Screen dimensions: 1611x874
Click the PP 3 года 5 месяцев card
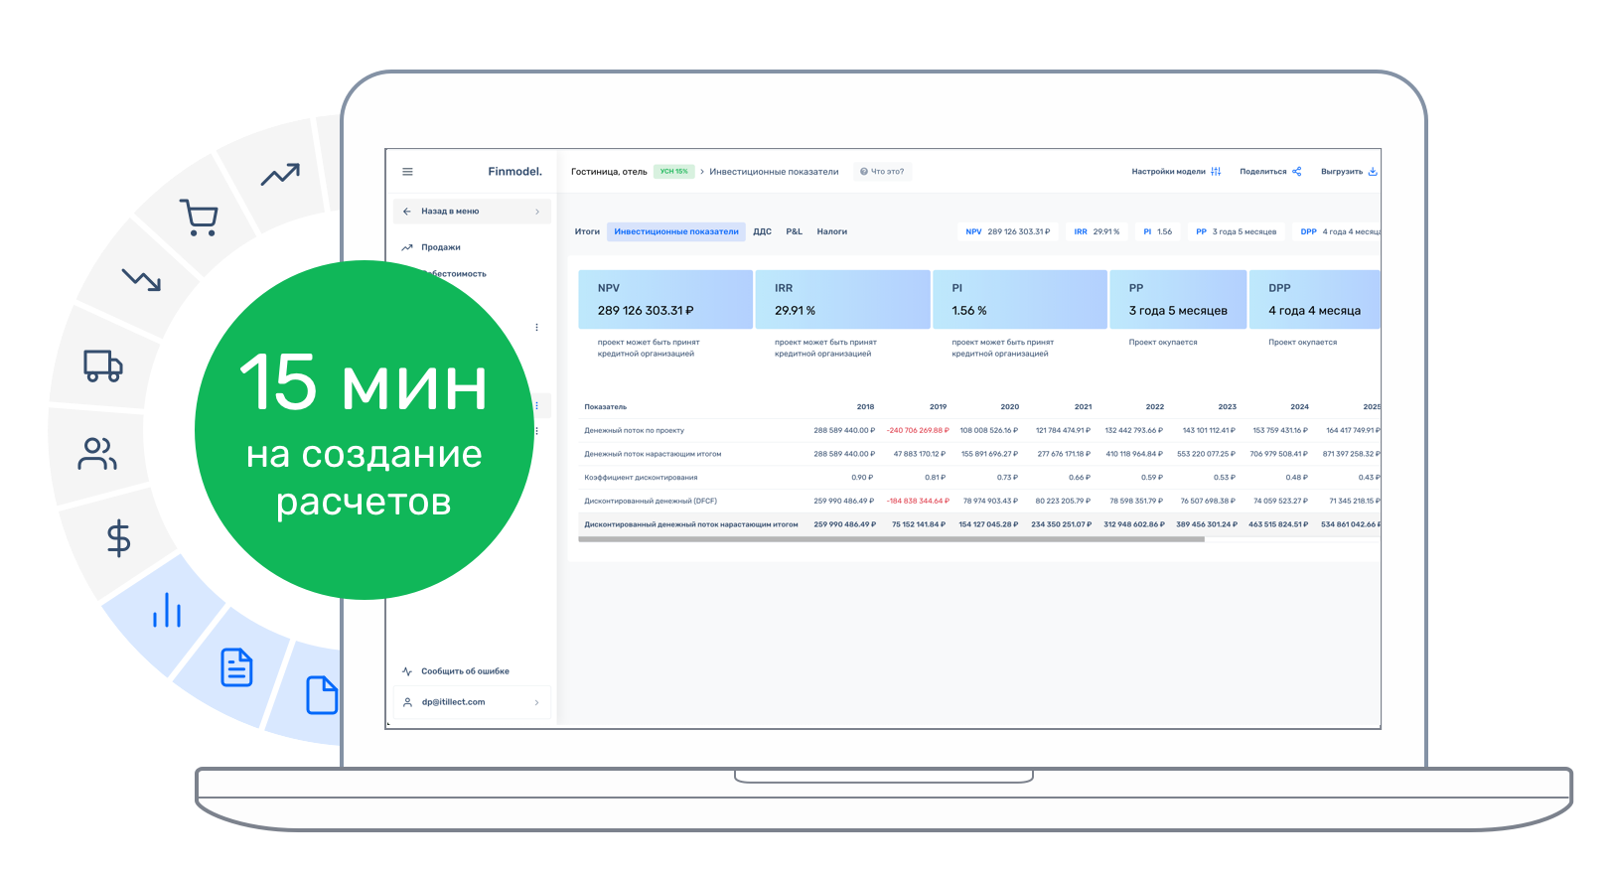tap(1178, 299)
